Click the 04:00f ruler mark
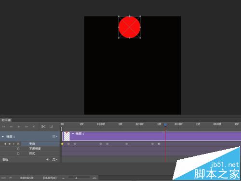 pos(217,124)
